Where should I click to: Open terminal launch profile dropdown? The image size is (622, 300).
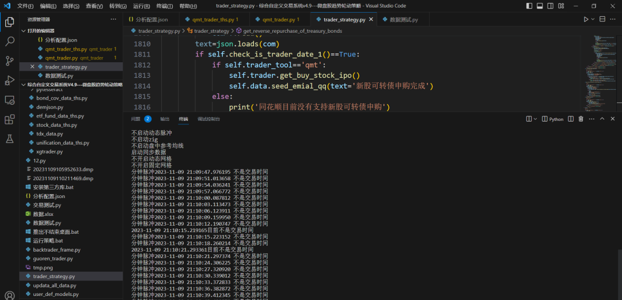536,119
